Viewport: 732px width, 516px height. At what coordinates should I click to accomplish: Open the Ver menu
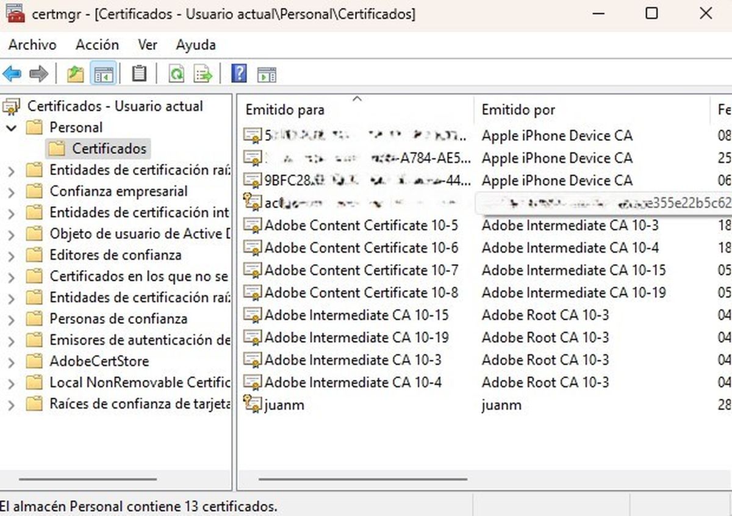click(147, 45)
